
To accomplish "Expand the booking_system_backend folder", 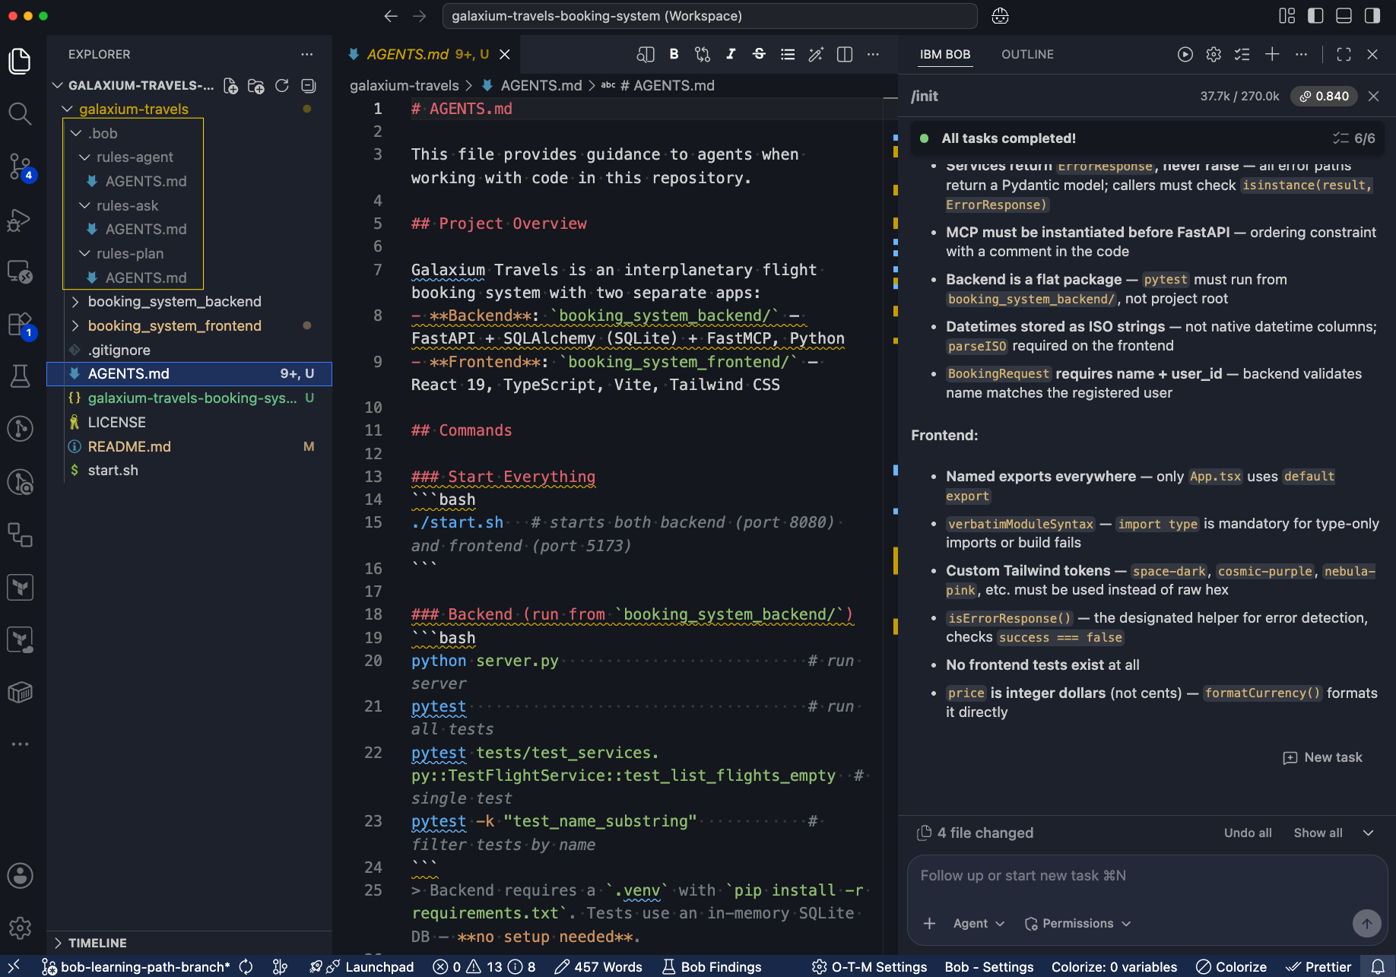I will (x=76, y=302).
